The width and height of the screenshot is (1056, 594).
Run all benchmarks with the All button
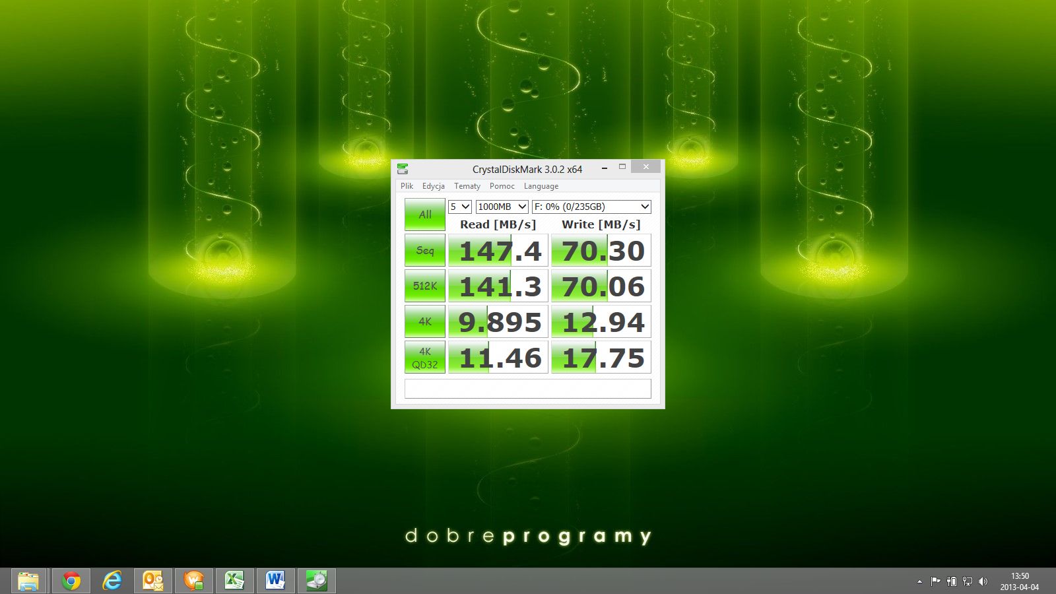click(x=425, y=214)
